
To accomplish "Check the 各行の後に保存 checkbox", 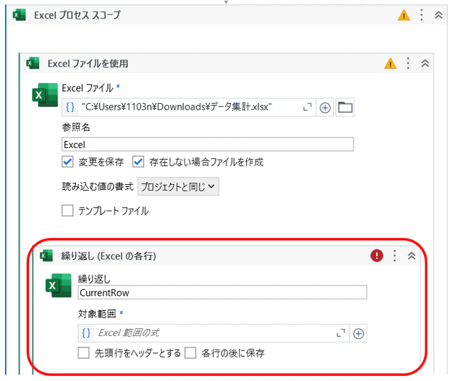I will coord(191,353).
